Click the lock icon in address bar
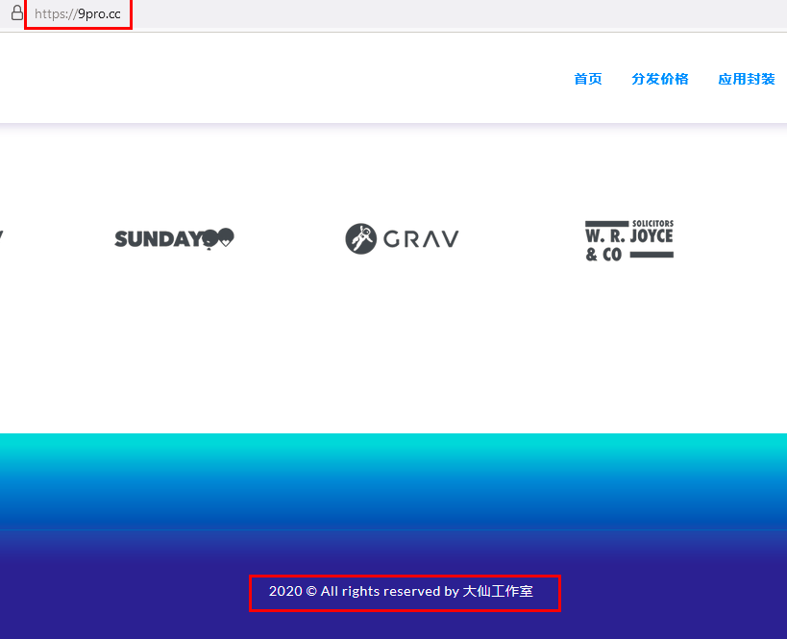787x639 pixels. (x=17, y=12)
